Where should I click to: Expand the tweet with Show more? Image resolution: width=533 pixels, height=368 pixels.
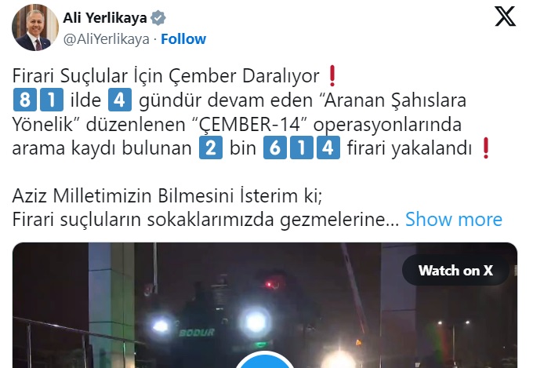coord(454,219)
